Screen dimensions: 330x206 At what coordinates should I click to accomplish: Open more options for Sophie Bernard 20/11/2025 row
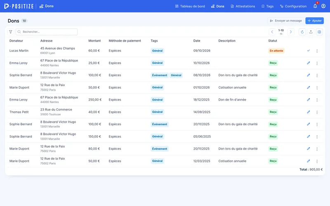point(317,124)
